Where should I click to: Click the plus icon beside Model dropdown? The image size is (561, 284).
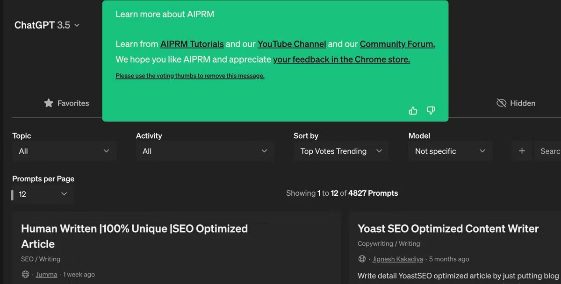point(522,151)
